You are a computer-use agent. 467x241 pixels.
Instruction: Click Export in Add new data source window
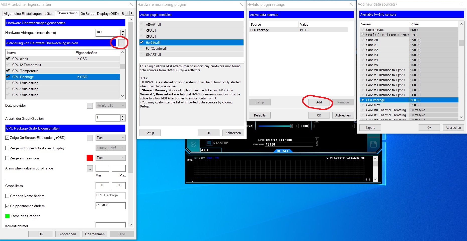[x=370, y=128]
